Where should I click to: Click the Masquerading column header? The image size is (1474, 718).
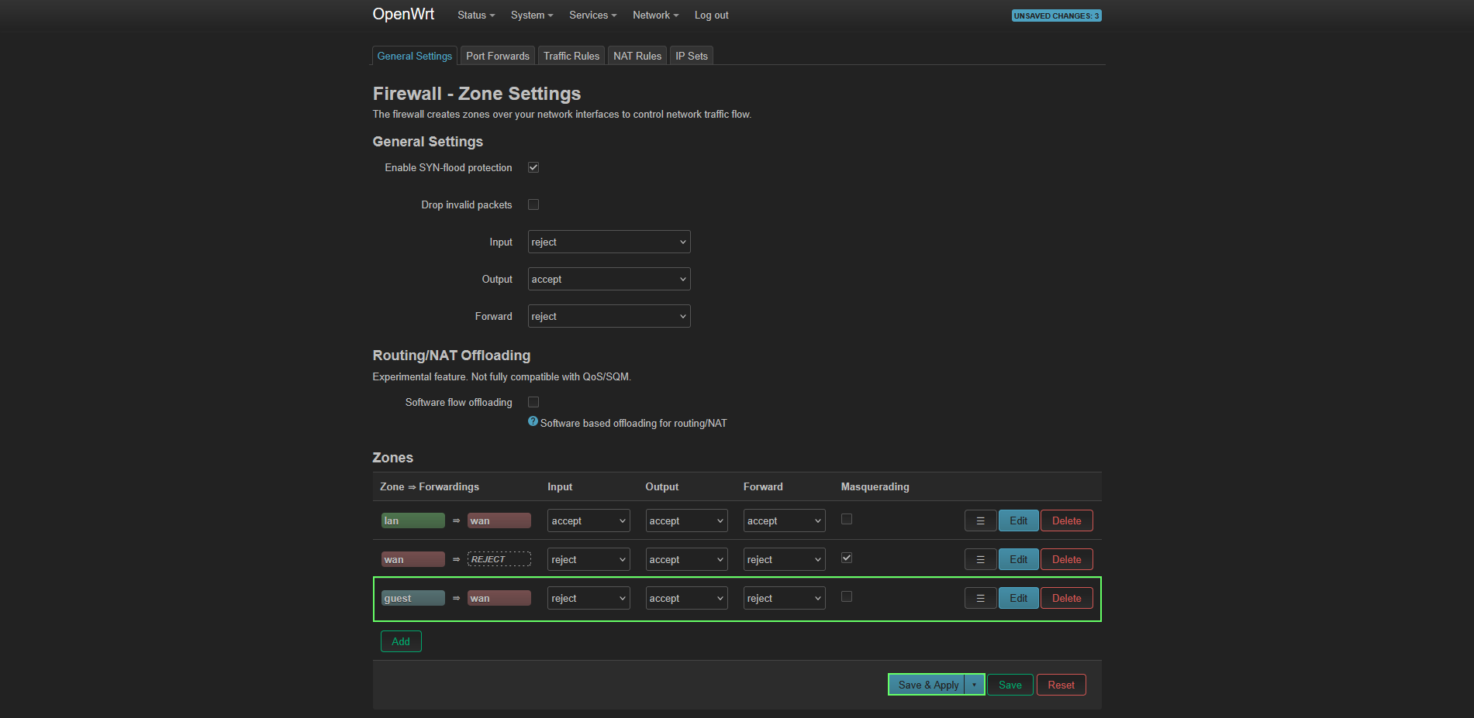875,486
